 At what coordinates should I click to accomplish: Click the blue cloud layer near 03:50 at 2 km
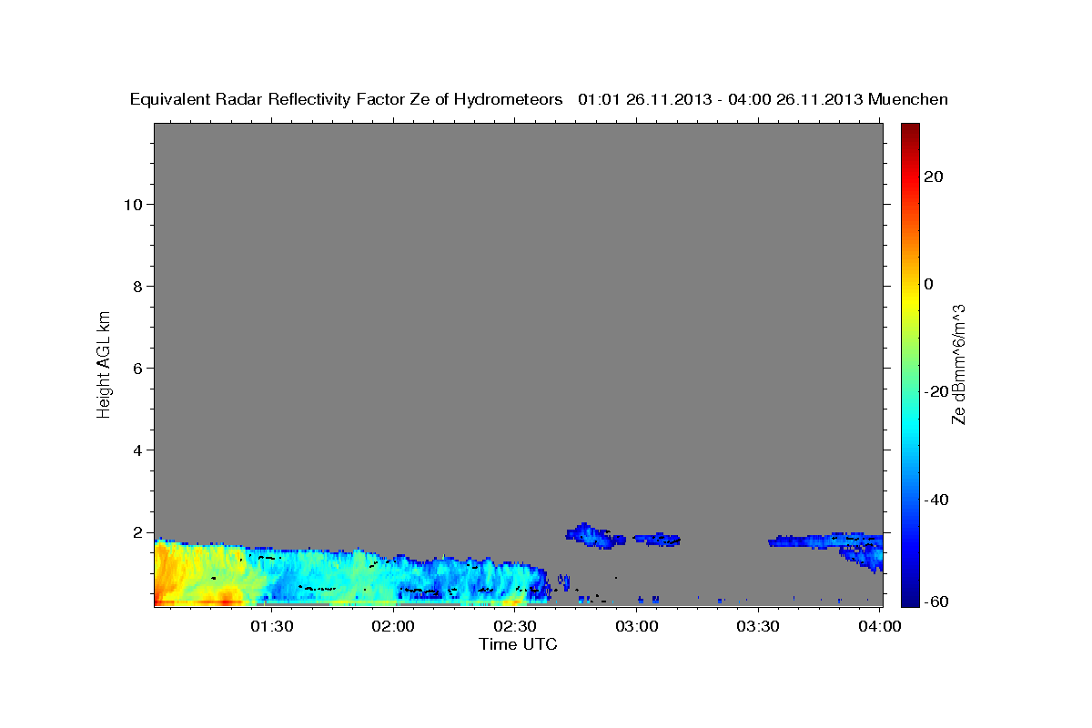coord(825,541)
